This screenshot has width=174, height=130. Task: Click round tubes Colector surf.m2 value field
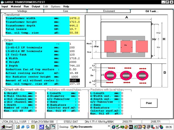79,108
